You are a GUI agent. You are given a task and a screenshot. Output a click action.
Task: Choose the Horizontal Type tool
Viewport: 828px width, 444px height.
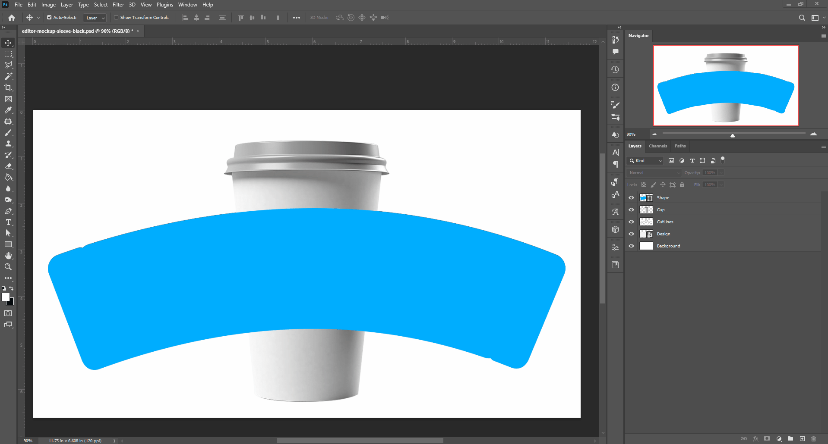tap(8, 222)
